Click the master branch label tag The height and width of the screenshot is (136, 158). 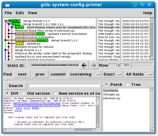pyautogui.click(x=14, y=21)
